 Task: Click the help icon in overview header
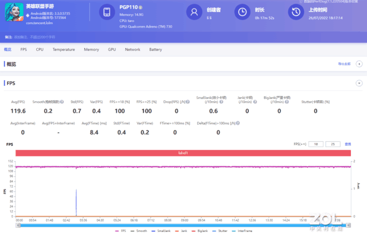359,64
